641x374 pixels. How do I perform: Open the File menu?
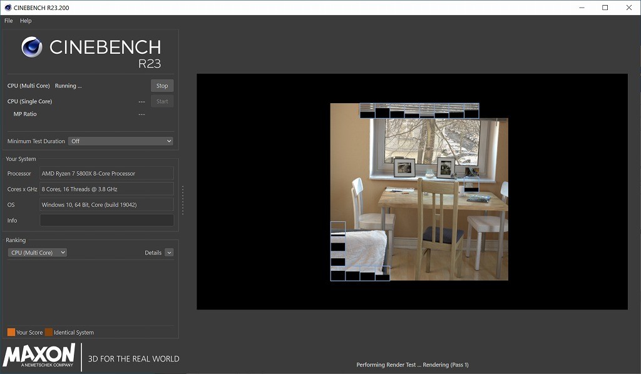[9, 21]
